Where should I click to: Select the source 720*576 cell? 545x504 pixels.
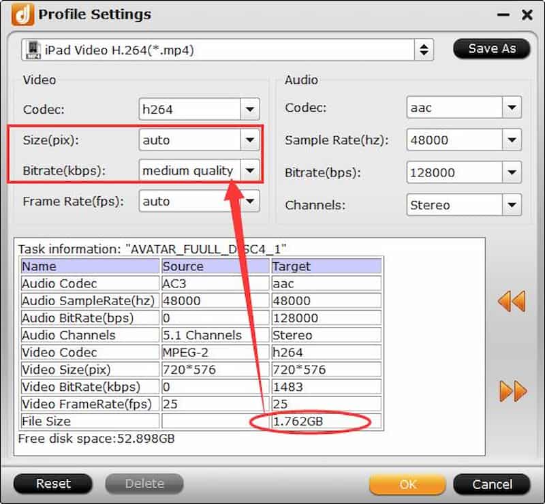point(215,369)
